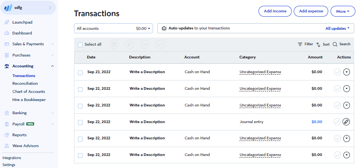
Task: Click the Sort arrows icon
Action: pos(318,45)
